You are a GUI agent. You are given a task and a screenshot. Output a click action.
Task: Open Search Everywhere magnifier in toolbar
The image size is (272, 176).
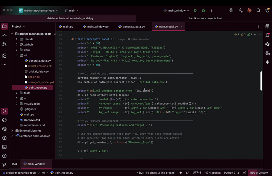tap(258, 11)
